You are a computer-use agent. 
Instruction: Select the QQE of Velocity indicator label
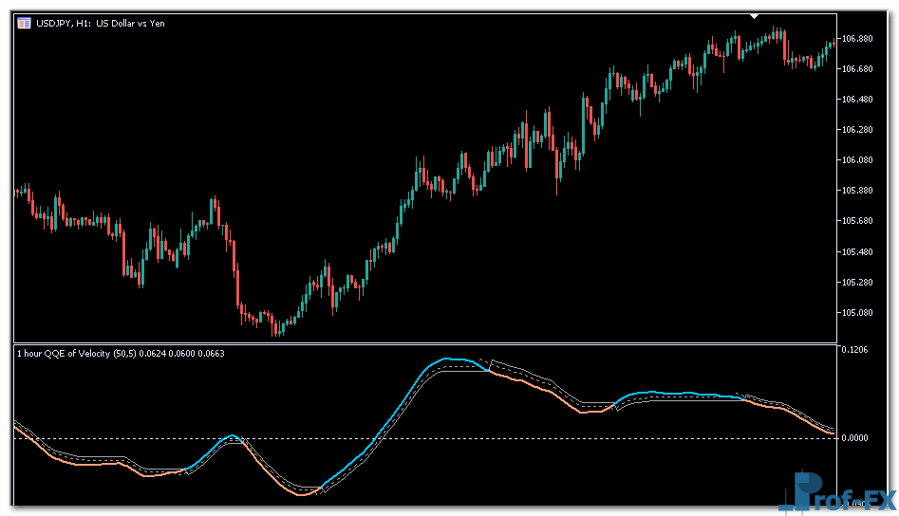(x=120, y=353)
